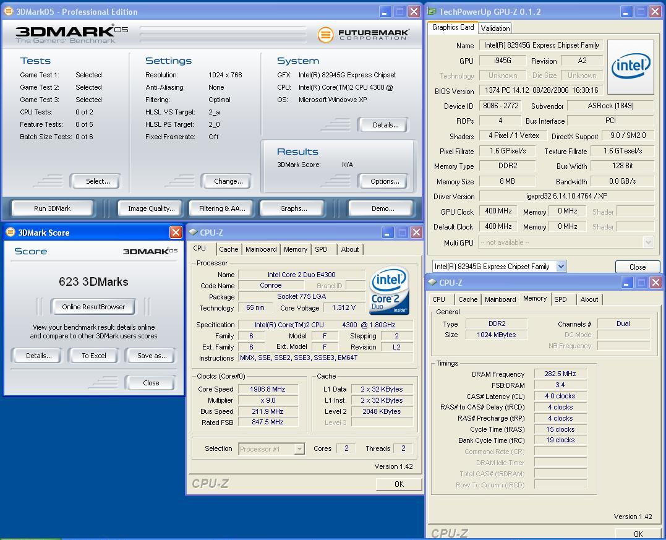Click the Rated FSB 847.5 MHz value
Image resolution: width=666 pixels, height=540 pixels.
(268, 422)
